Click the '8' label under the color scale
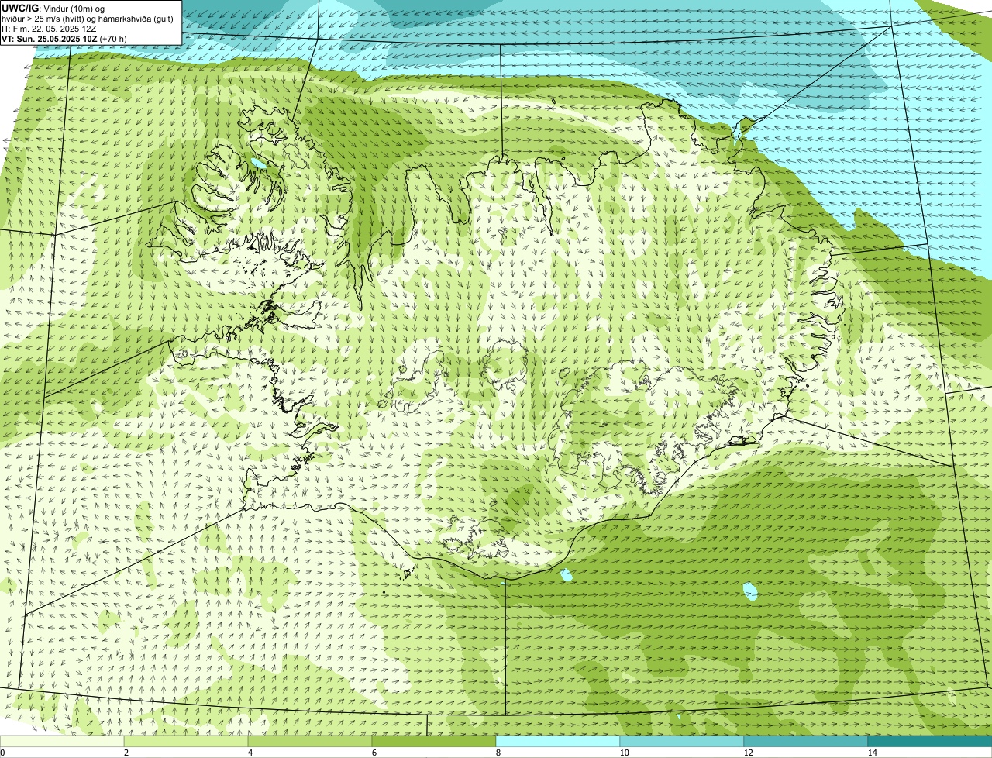This screenshot has height=758, width=992. tap(498, 753)
